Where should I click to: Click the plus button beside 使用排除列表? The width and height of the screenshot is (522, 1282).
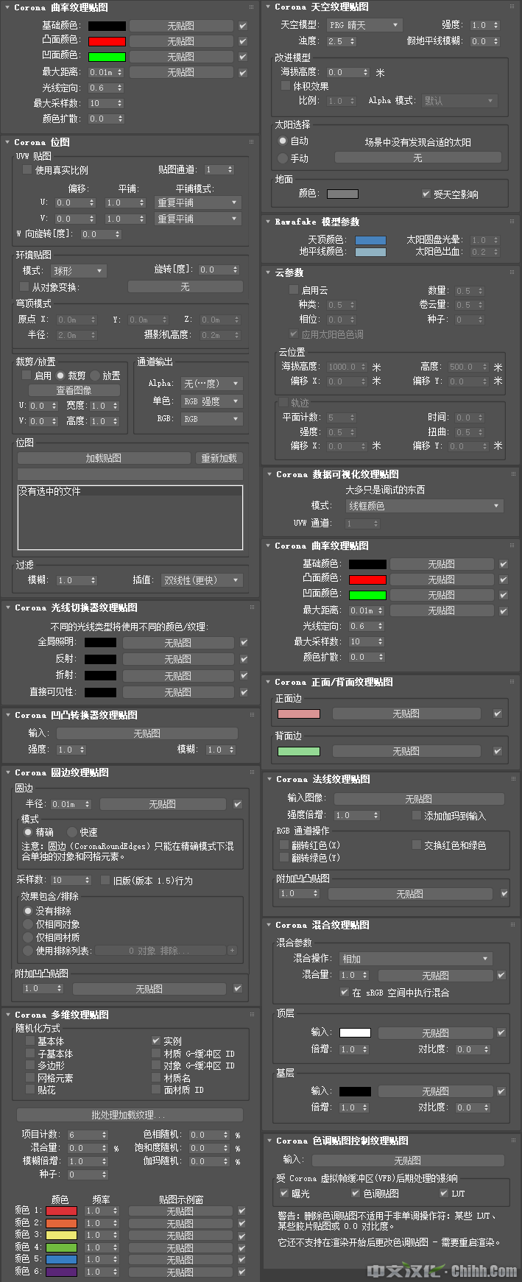233,951
